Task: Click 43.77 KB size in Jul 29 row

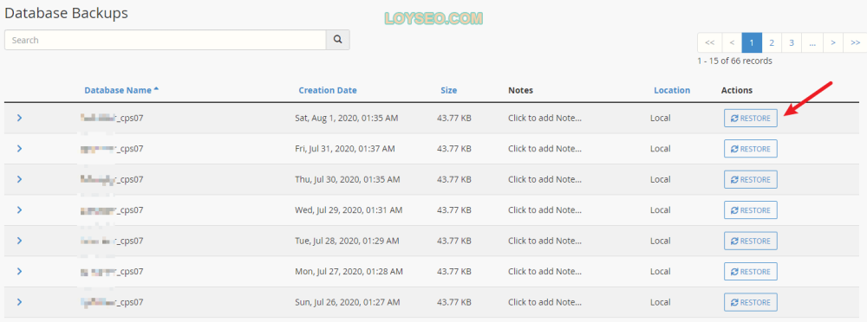Action: (454, 209)
